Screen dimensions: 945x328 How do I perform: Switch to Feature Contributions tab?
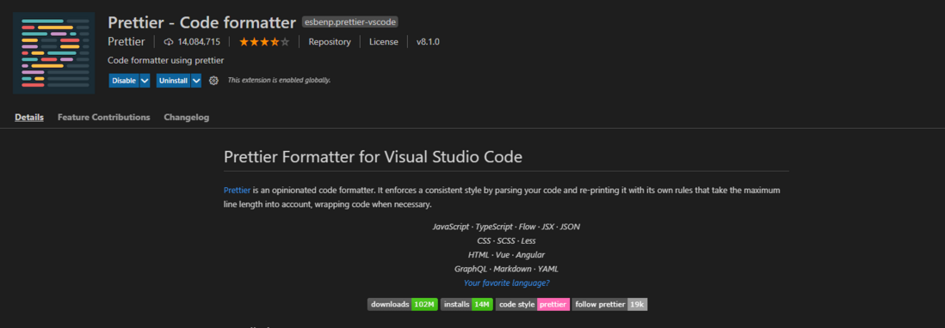[103, 117]
